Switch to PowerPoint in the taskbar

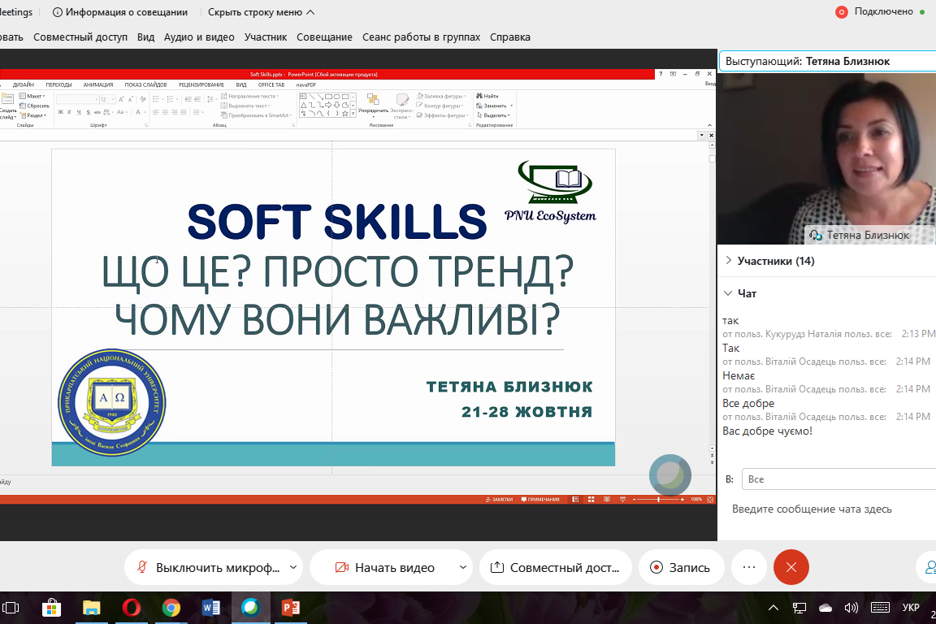coord(290,608)
